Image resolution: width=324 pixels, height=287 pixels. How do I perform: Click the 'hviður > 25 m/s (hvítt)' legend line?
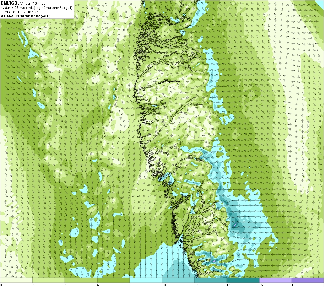point(36,8)
